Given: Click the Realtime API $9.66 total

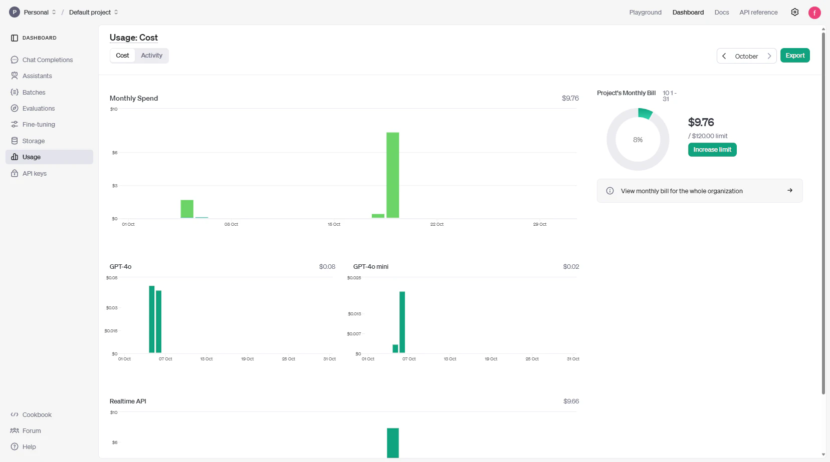Looking at the screenshot, I should coord(571,401).
